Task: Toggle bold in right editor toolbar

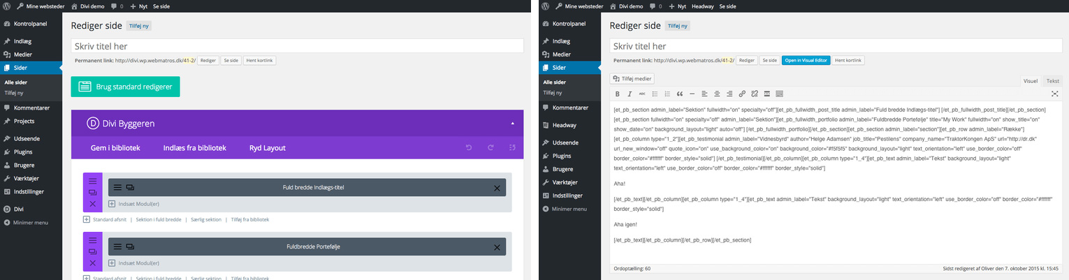Action: tap(617, 94)
